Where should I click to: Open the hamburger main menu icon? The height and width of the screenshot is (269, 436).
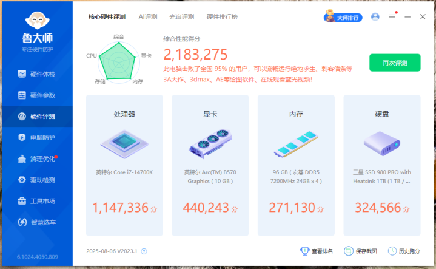pyautogui.click(x=392, y=17)
